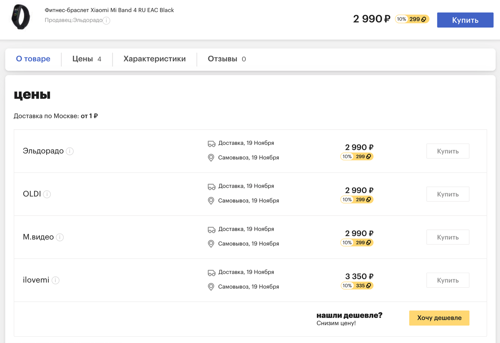Click pickup pin icon in ilovemi row
Viewport: 500px width, 343px height.
pos(211,287)
